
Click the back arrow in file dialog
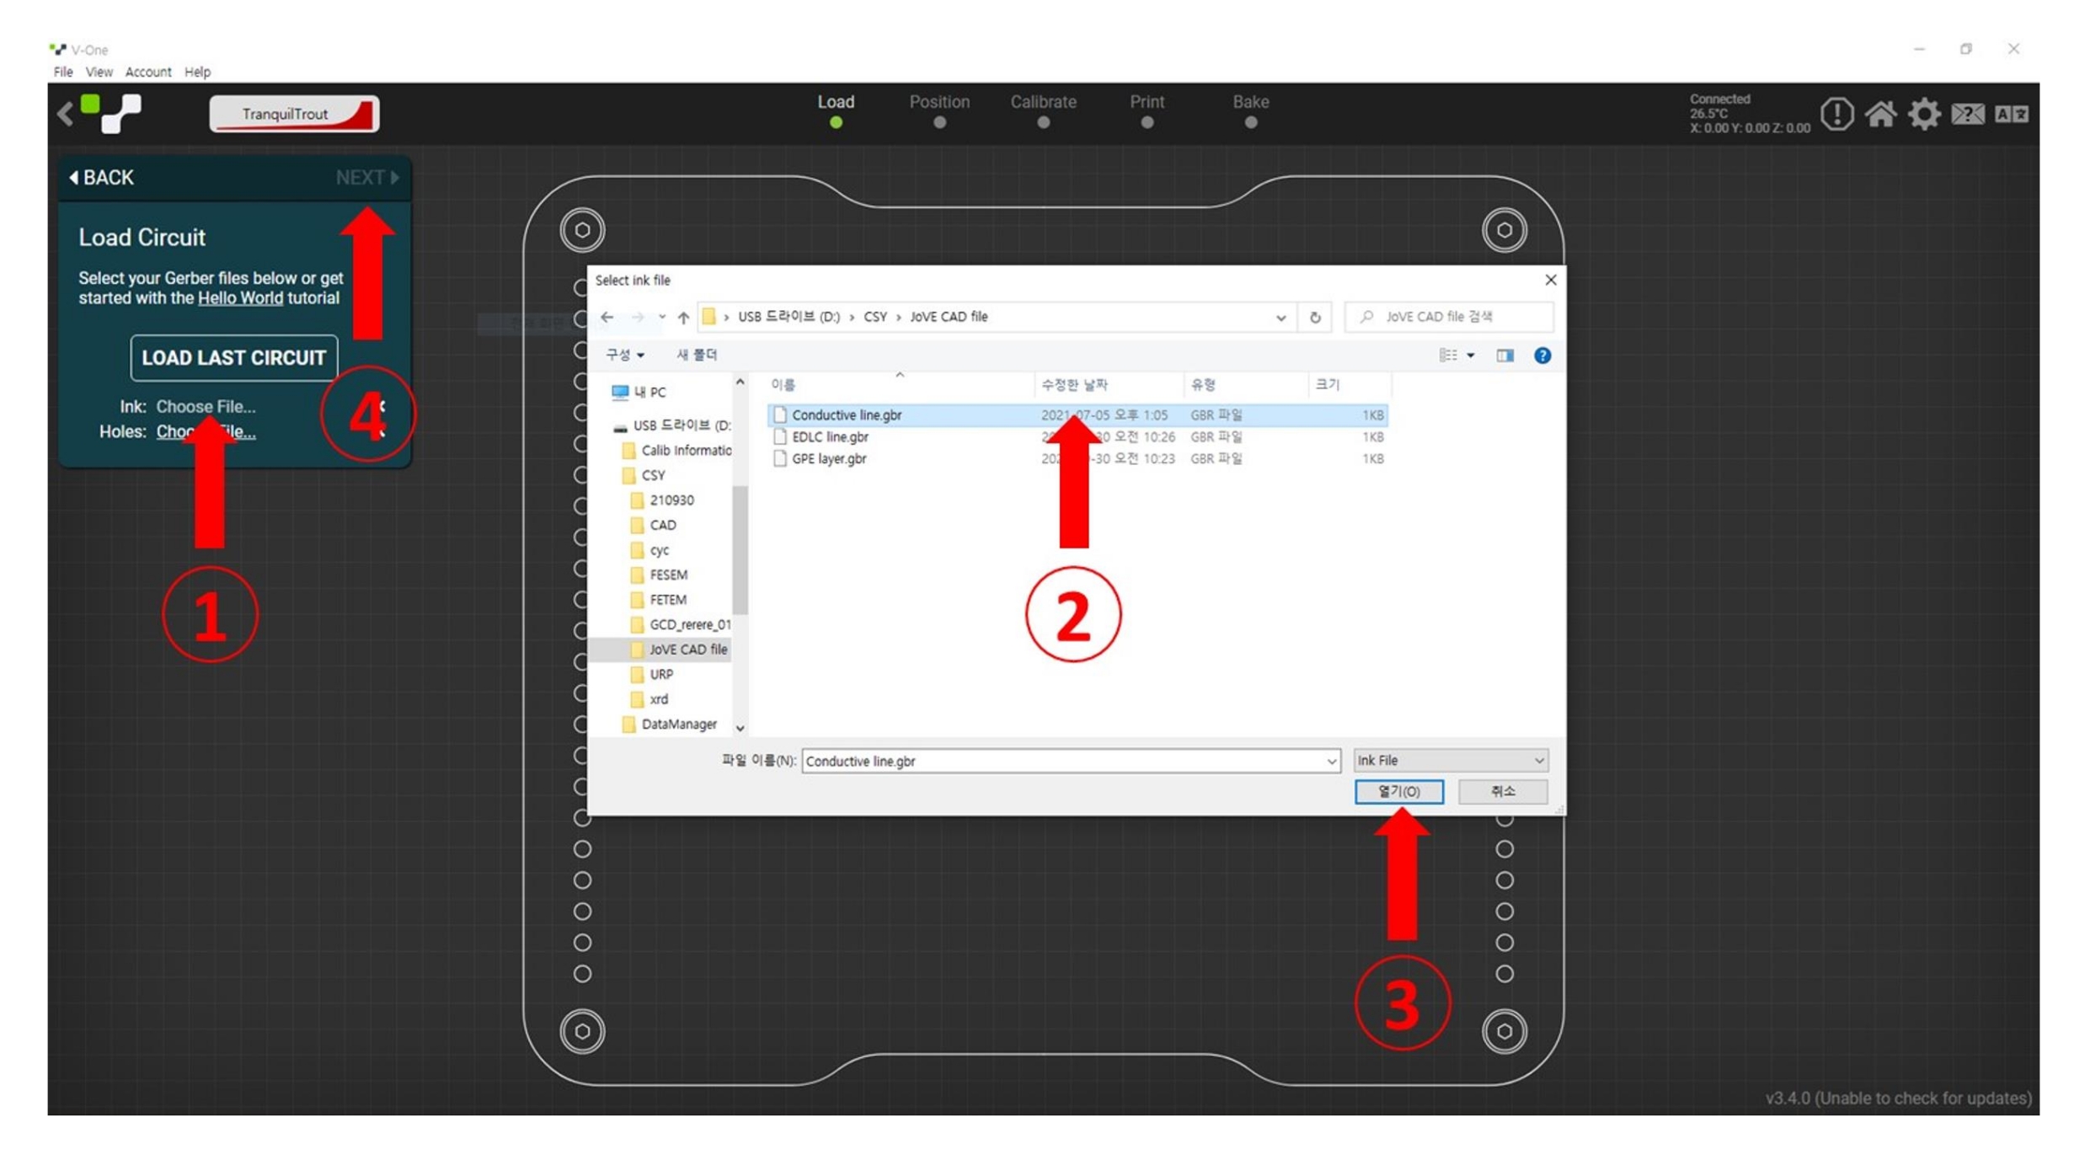tap(607, 318)
